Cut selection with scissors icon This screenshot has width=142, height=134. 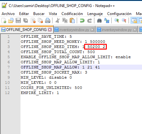pos(58,20)
